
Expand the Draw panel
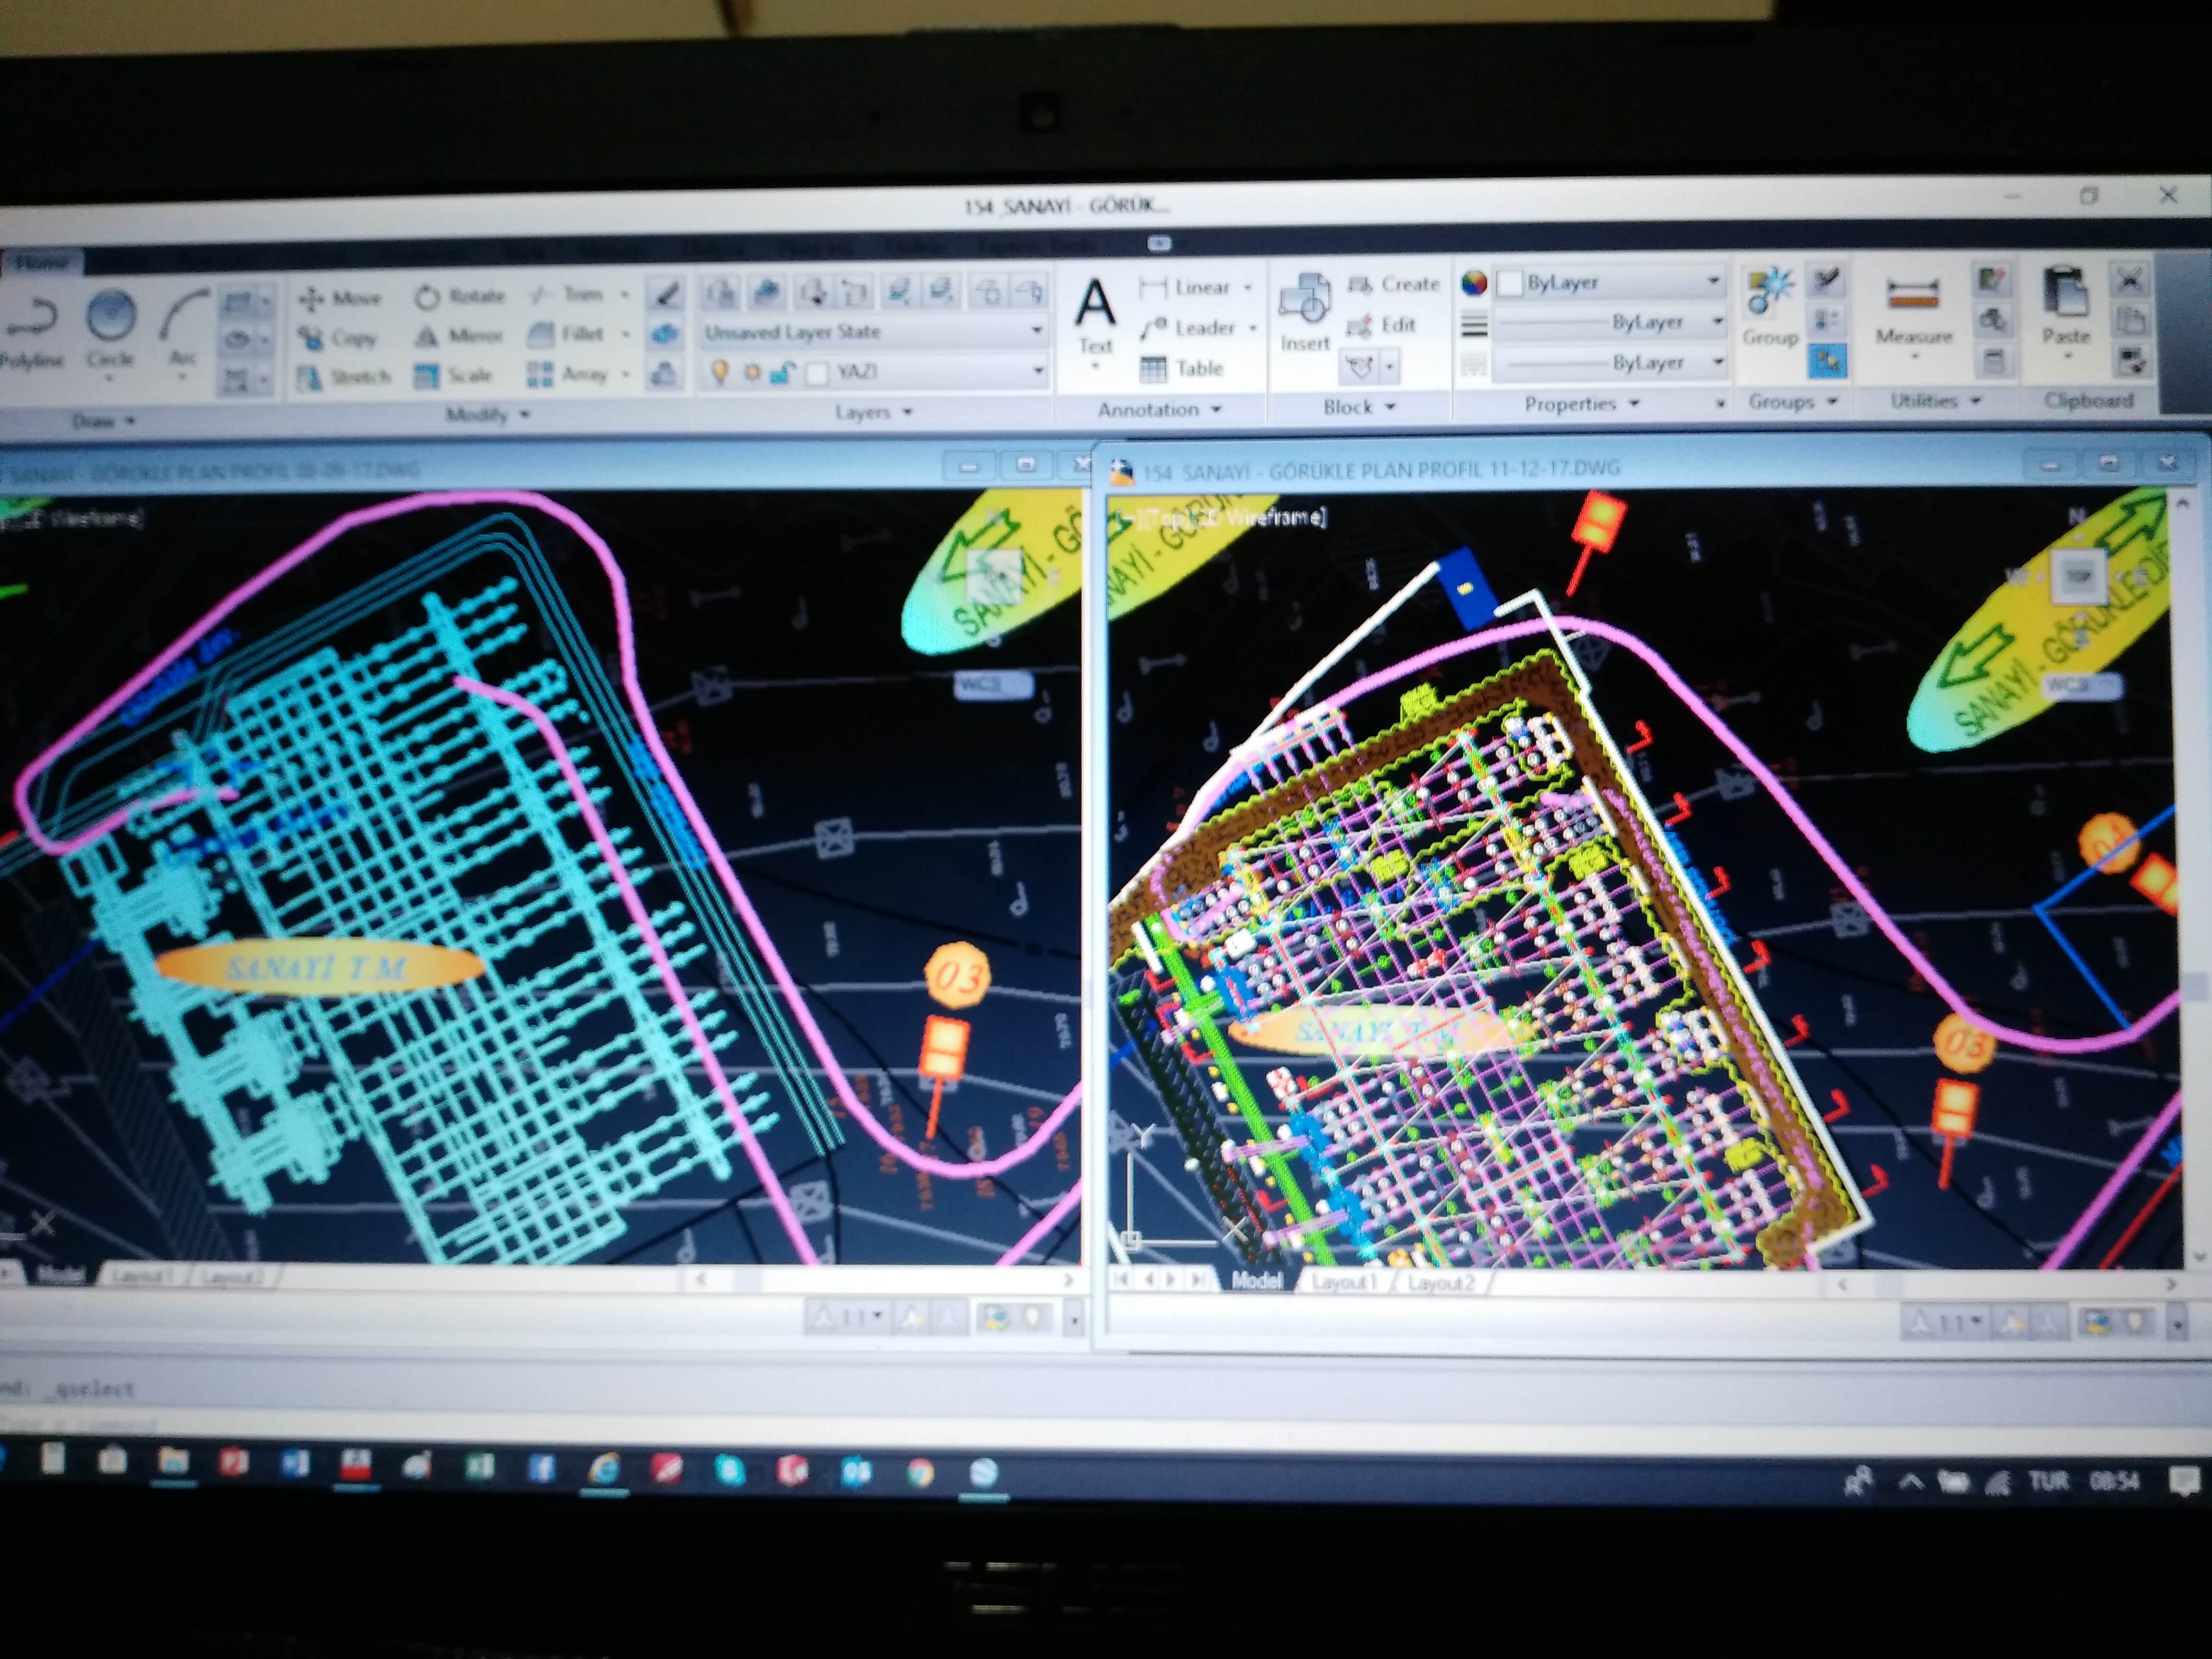(104, 421)
